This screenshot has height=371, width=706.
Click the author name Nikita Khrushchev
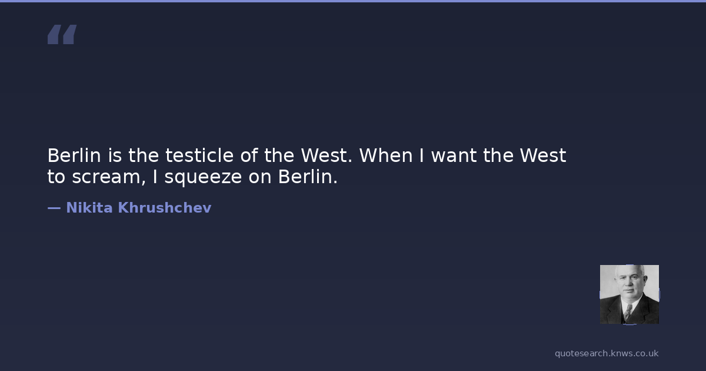[x=138, y=208]
